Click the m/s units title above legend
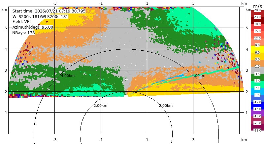This screenshot has width=264, height=144. (x=257, y=6)
